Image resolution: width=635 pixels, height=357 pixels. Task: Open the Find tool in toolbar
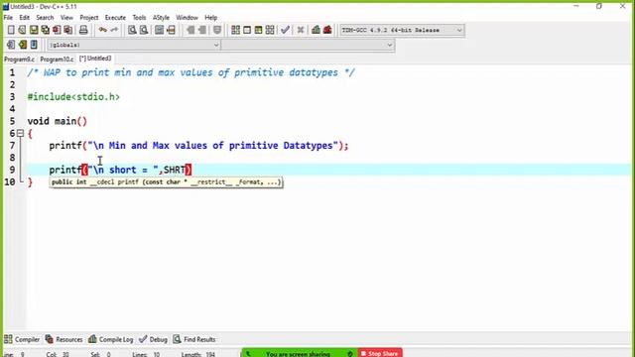point(132,30)
